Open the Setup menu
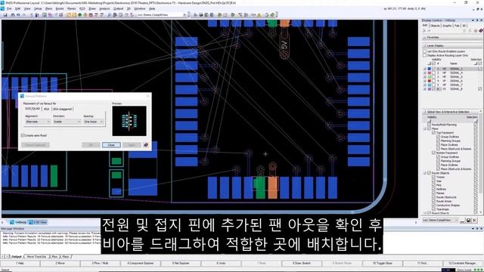The width and height of the screenshot is (484, 272). pyautogui.click(x=38, y=8)
